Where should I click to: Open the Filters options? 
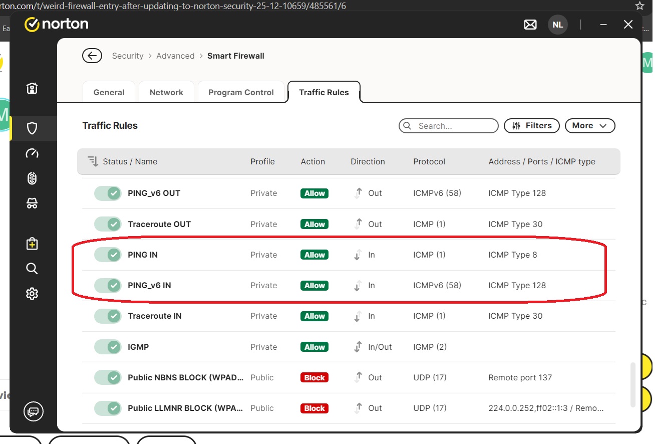tap(531, 126)
